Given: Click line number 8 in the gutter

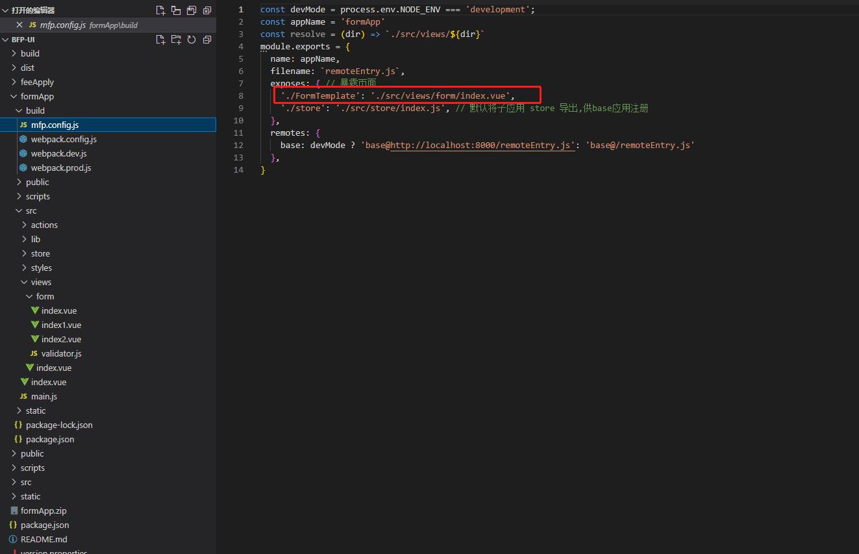Looking at the screenshot, I should pos(241,95).
